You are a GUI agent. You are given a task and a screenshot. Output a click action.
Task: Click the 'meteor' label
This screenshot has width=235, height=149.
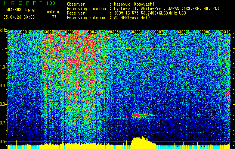[53, 12]
